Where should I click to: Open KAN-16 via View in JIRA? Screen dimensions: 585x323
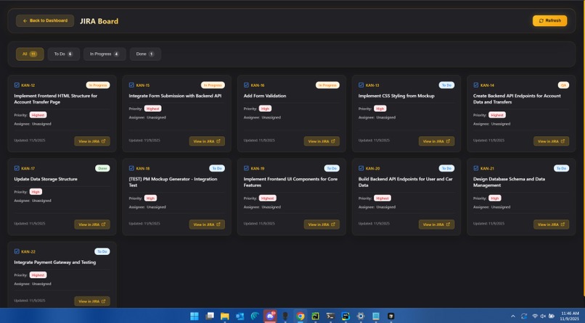point(322,141)
